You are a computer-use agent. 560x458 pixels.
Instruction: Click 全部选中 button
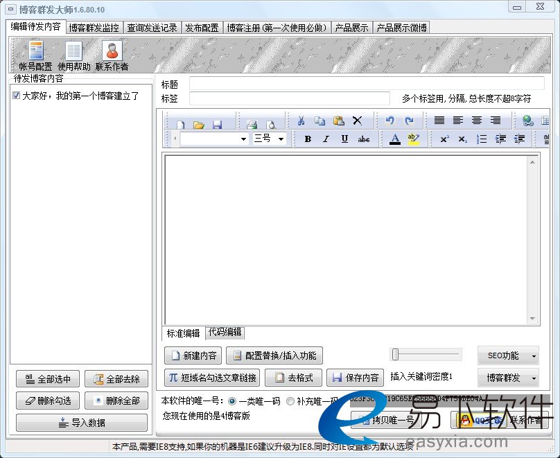48,379
